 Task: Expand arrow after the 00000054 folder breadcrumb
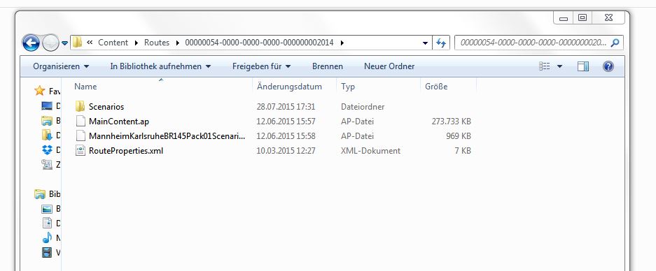(342, 43)
